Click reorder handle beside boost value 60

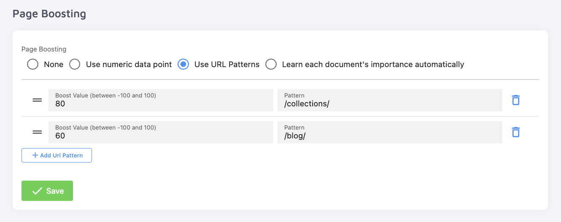[x=37, y=132]
